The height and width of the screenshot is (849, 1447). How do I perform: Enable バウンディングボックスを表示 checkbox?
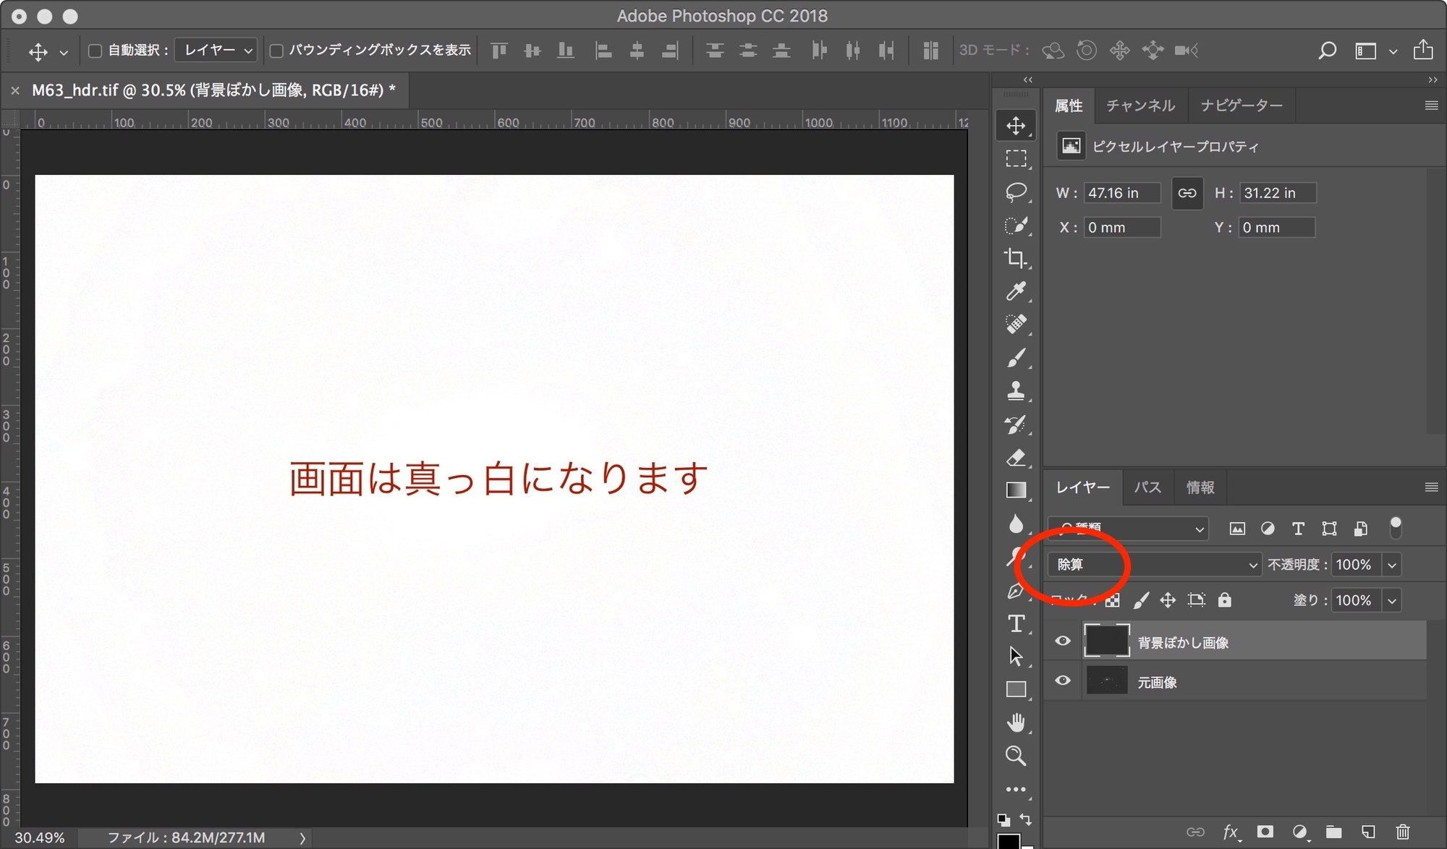tap(276, 51)
